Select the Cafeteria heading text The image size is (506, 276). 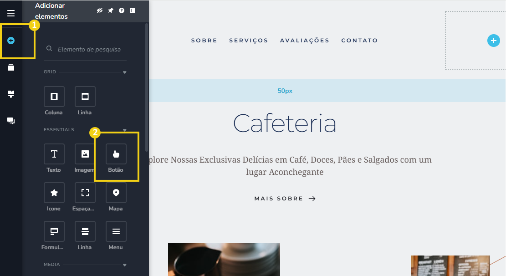click(x=285, y=123)
